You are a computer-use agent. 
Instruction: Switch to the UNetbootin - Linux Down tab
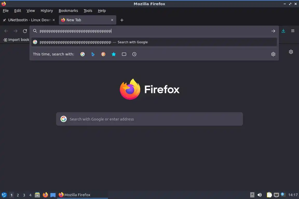29,20
